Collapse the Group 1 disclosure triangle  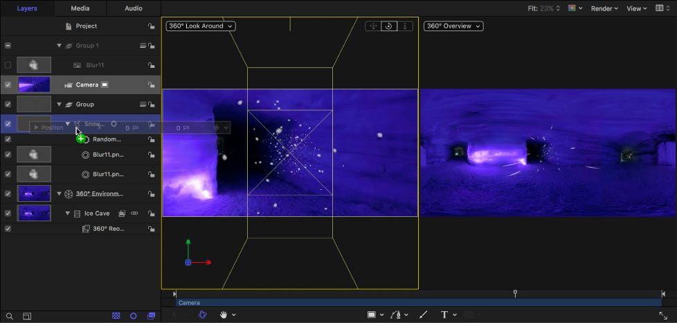(59, 46)
